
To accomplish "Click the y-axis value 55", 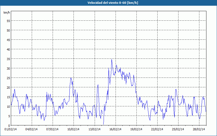I will point(8,21).
